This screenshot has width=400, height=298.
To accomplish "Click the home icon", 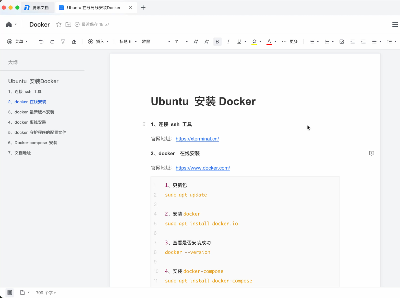I will coord(9,25).
